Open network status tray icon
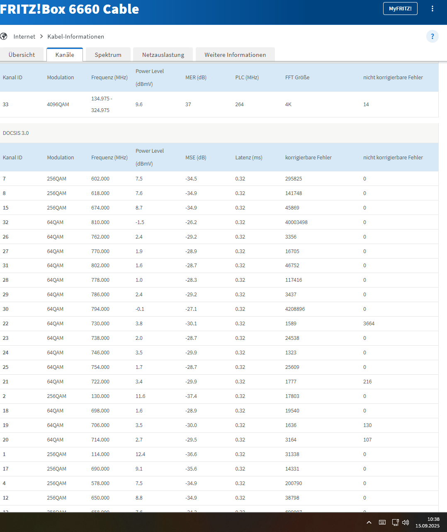The width and height of the screenshot is (447, 532). coord(395,522)
